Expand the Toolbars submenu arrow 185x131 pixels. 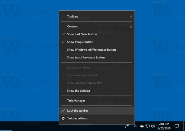tap(131, 17)
